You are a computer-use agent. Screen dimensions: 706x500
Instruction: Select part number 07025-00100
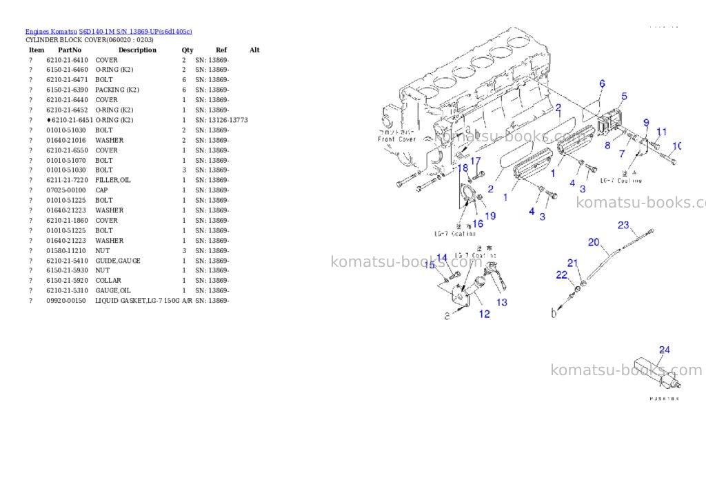tap(65, 190)
